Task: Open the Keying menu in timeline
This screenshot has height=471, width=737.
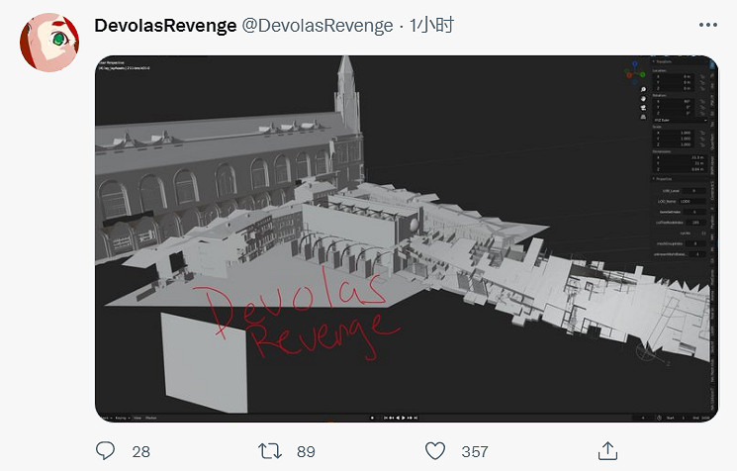Action: click(x=121, y=418)
